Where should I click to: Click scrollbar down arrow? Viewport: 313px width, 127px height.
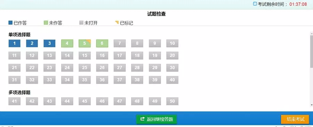coord(311,105)
